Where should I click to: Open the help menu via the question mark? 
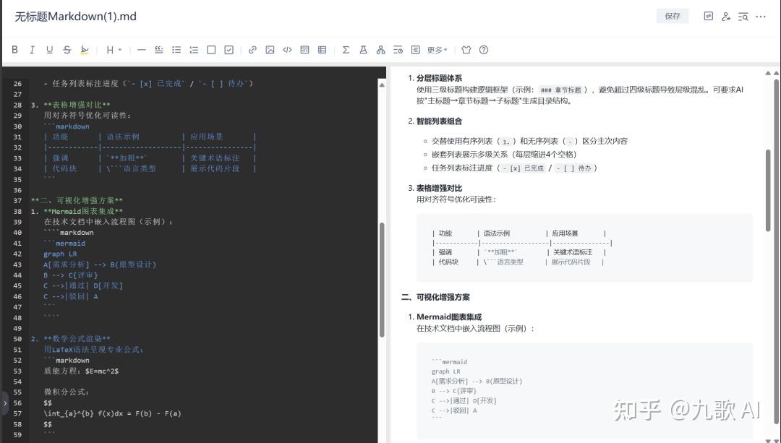click(x=484, y=49)
